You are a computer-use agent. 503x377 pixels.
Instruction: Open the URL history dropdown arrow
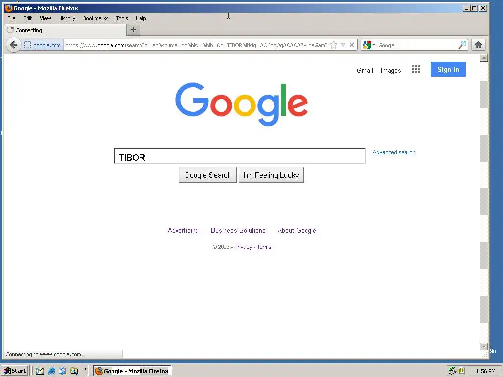343,45
